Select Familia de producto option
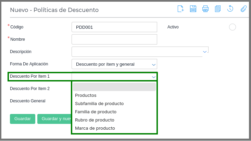 [x=96, y=112]
